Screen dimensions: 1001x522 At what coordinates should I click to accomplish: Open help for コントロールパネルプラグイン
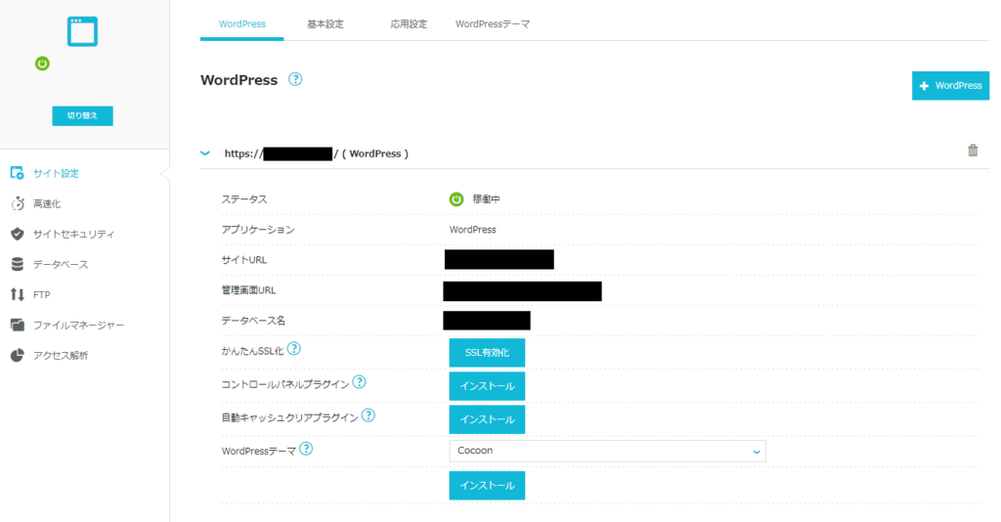pos(360,381)
